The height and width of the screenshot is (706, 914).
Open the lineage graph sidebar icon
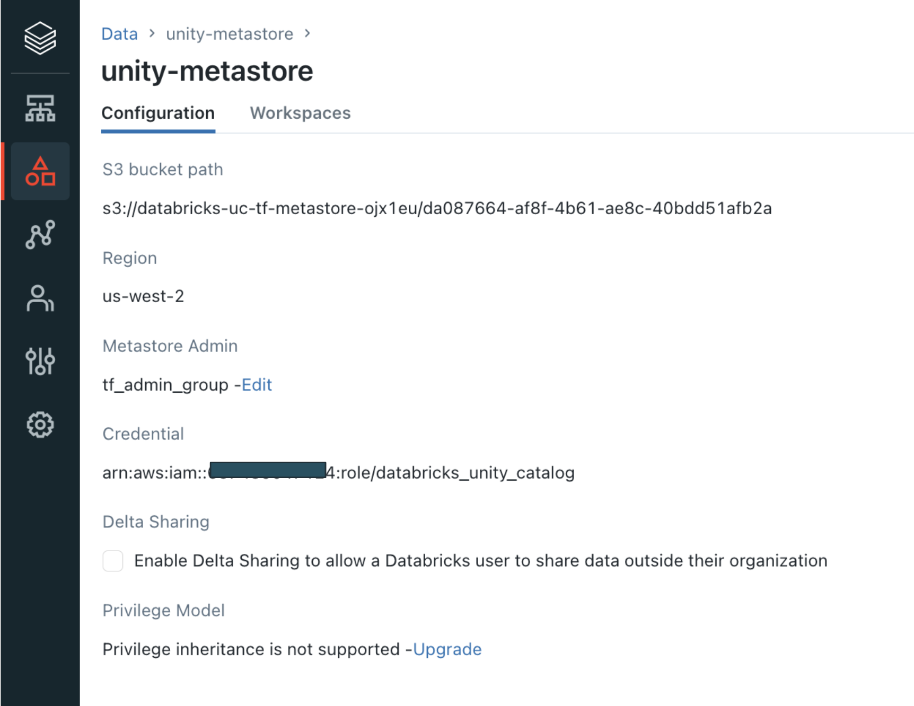pyautogui.click(x=40, y=235)
